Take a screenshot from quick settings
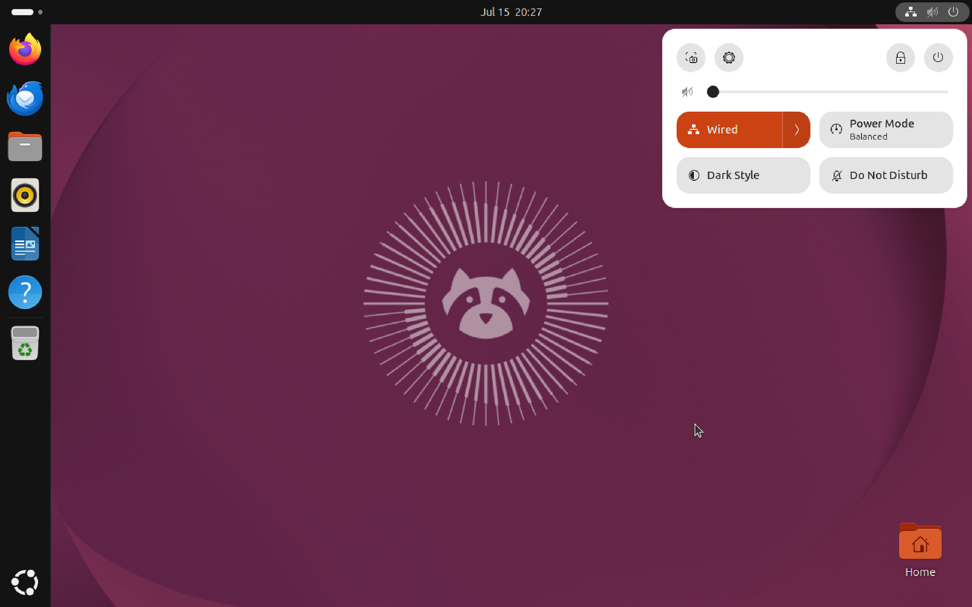The image size is (972, 607). point(691,58)
